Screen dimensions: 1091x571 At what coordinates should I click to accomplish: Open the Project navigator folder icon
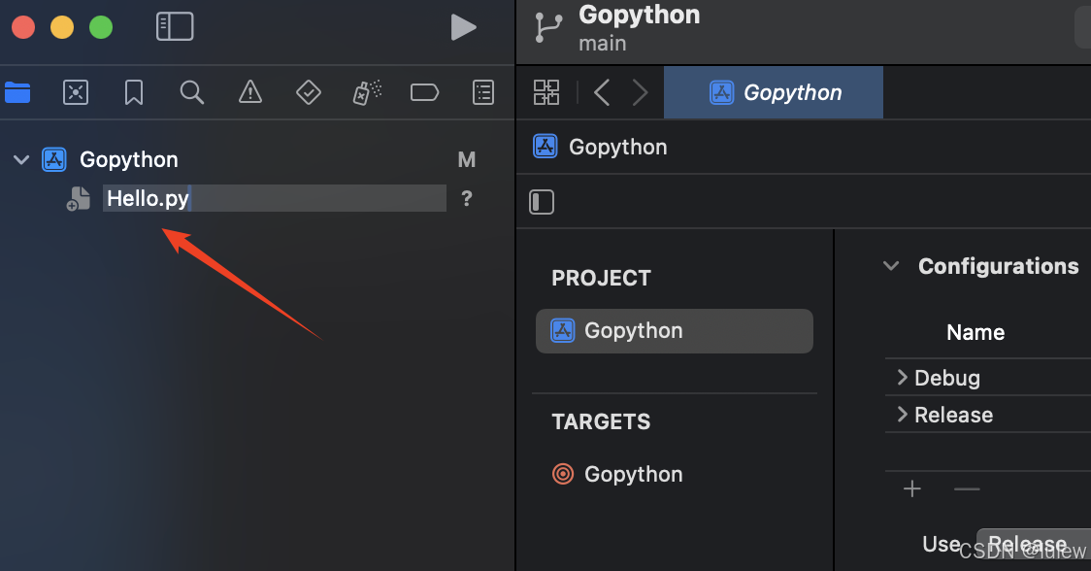[x=17, y=92]
